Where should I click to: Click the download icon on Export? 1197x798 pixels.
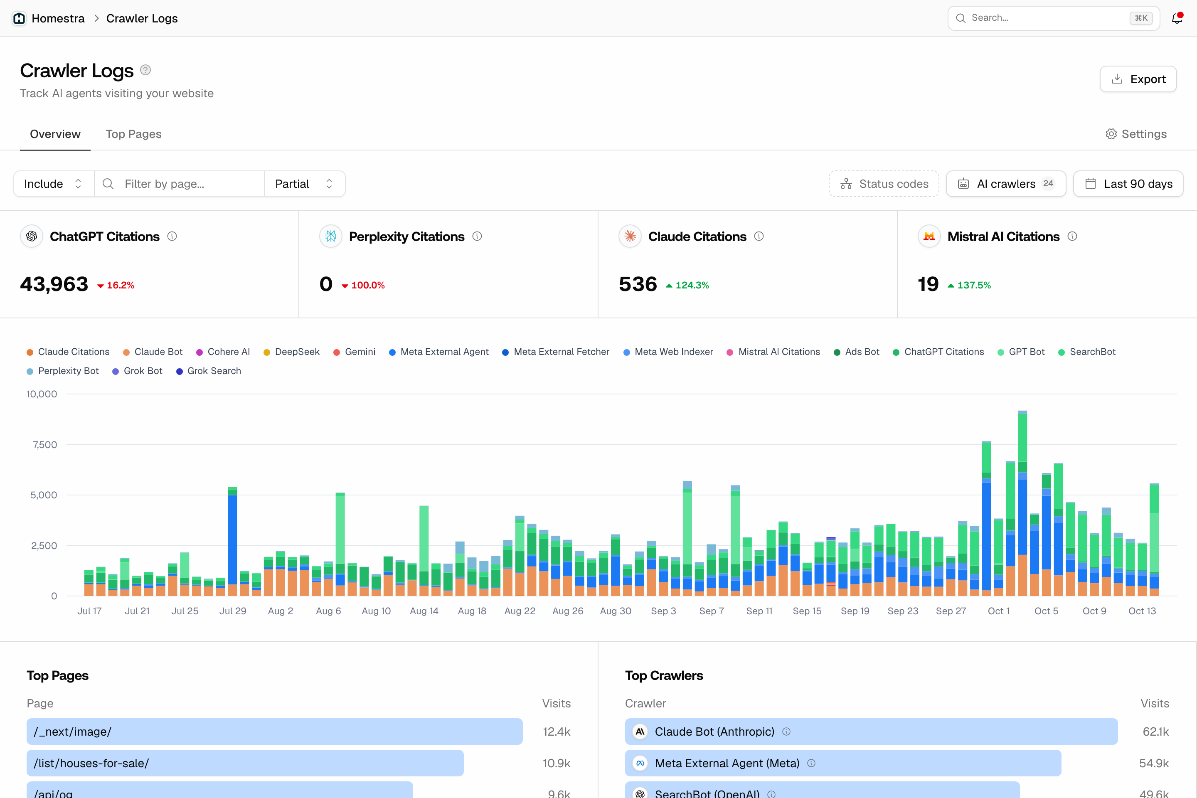[1117, 79]
